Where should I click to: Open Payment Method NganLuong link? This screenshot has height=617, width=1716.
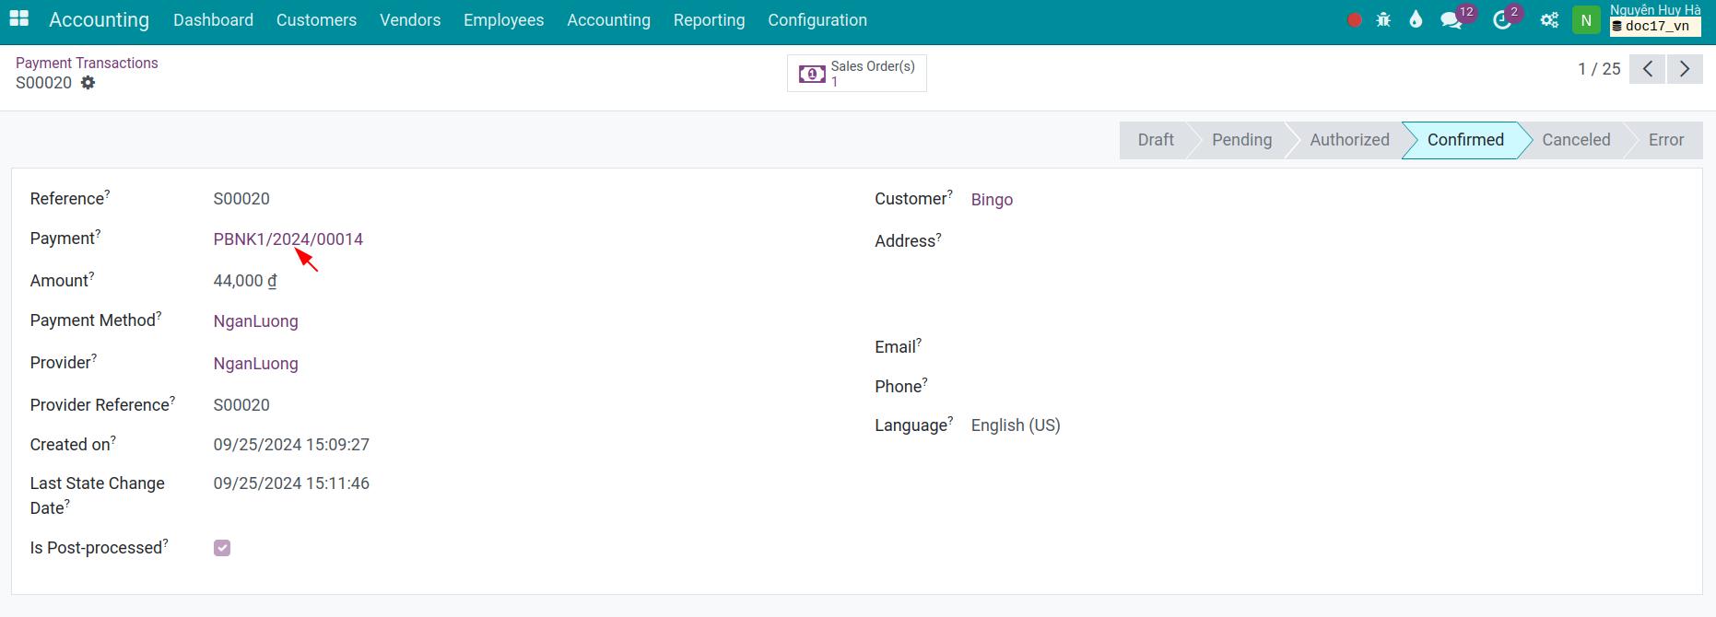click(255, 321)
